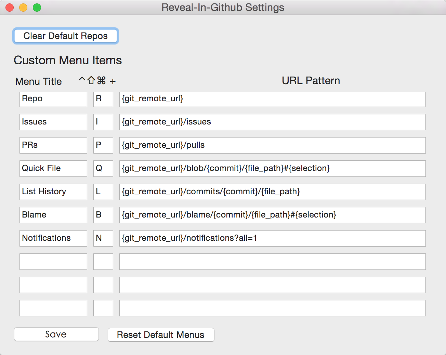This screenshot has width=446, height=355.
Task: Click the green zoom window button
Action: click(37, 8)
